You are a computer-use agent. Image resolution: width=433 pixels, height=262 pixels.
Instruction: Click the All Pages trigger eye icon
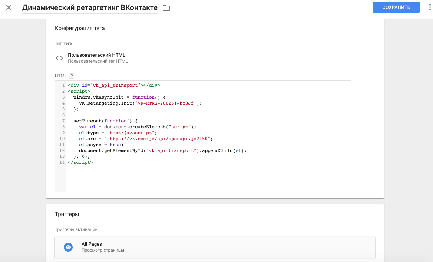tap(68, 247)
